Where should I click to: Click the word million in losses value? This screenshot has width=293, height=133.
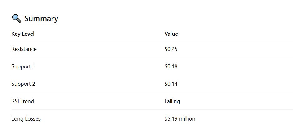coord(187,119)
